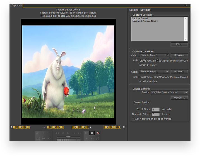Stop the capture with the Stop button
200x156 pixels.
pos(92,133)
